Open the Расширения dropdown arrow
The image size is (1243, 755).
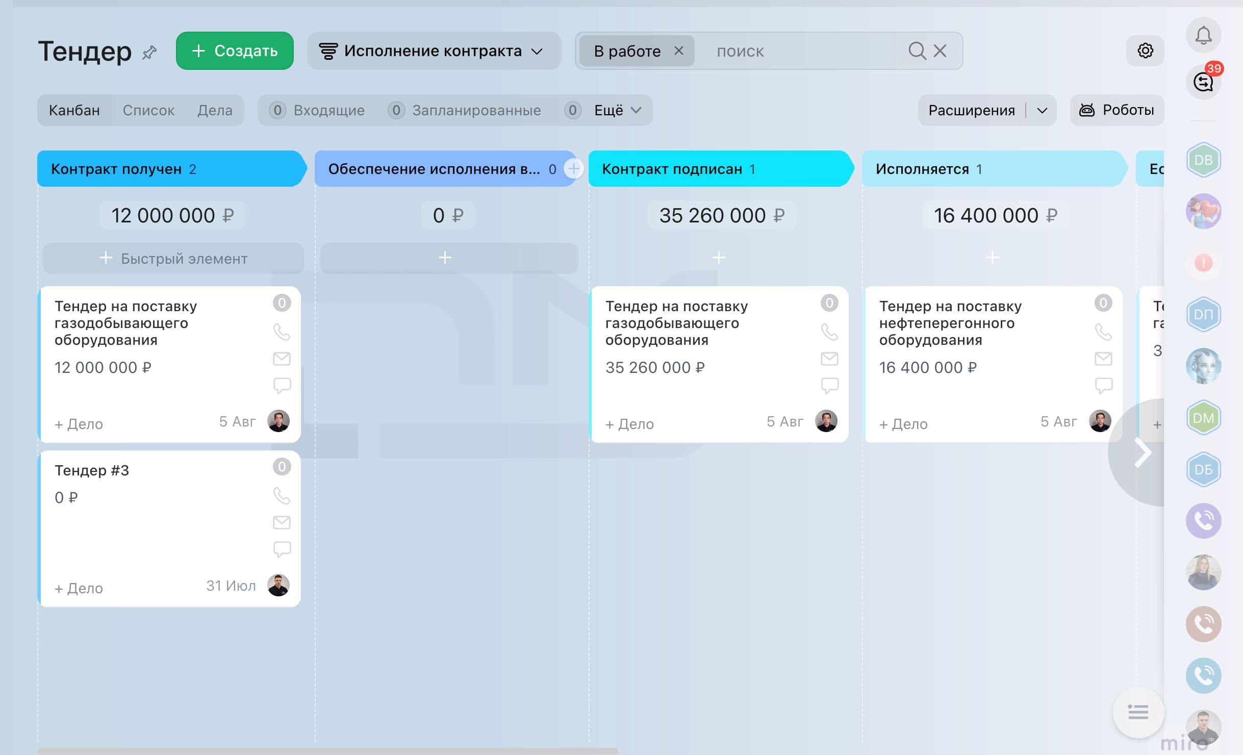(x=1042, y=110)
